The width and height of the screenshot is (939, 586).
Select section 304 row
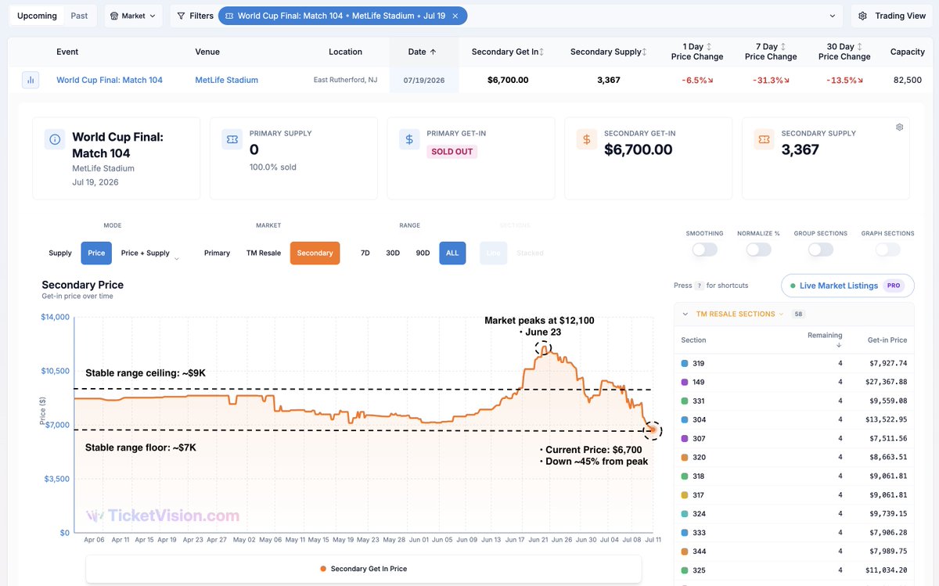coord(794,420)
